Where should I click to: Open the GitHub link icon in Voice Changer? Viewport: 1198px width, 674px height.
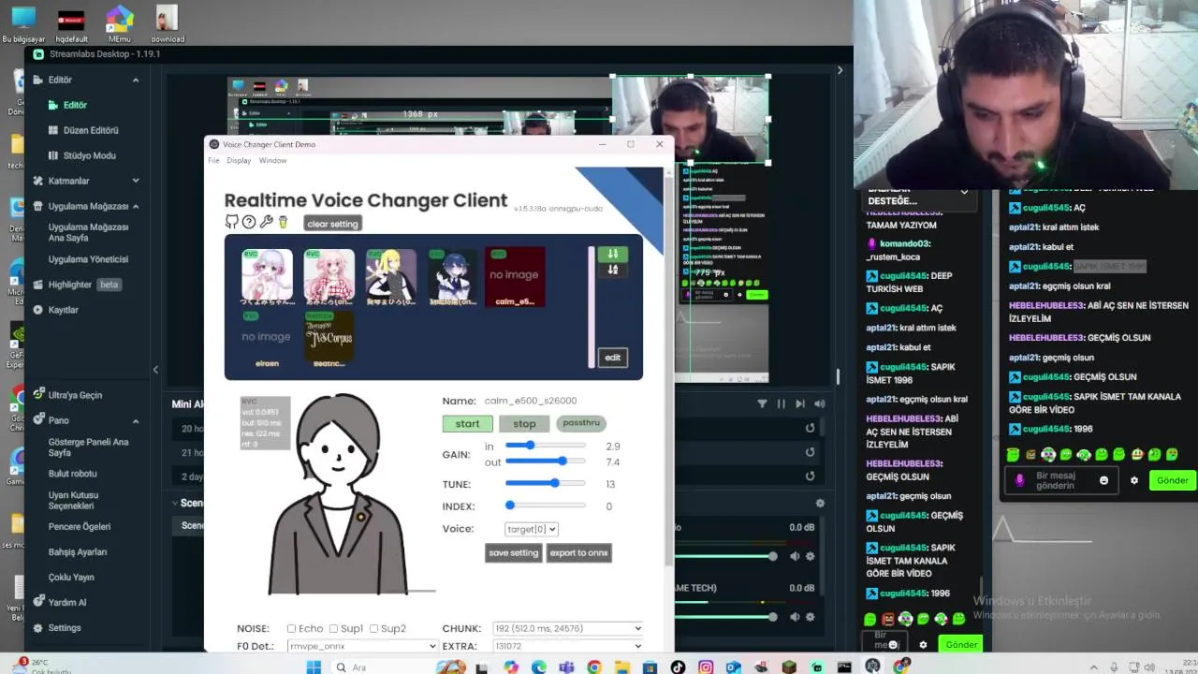coord(231,223)
